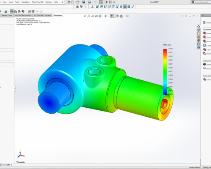Click the Under Defined status text
This screenshot has height=169, width=211.
click(195, 167)
